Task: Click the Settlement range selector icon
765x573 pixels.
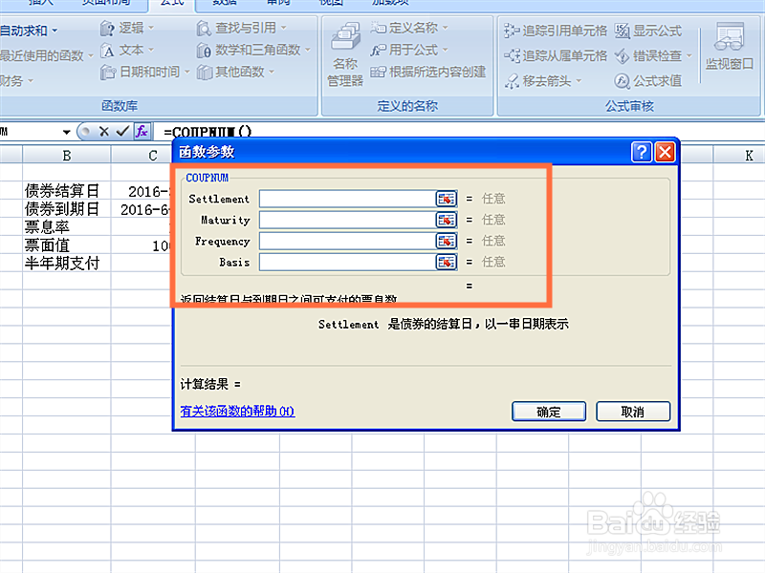Action: pyautogui.click(x=447, y=199)
